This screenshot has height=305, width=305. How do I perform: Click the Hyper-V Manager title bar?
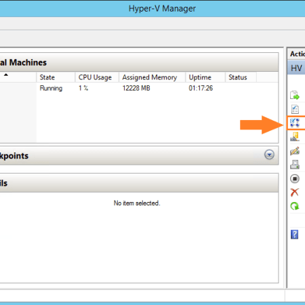[x=152, y=9]
